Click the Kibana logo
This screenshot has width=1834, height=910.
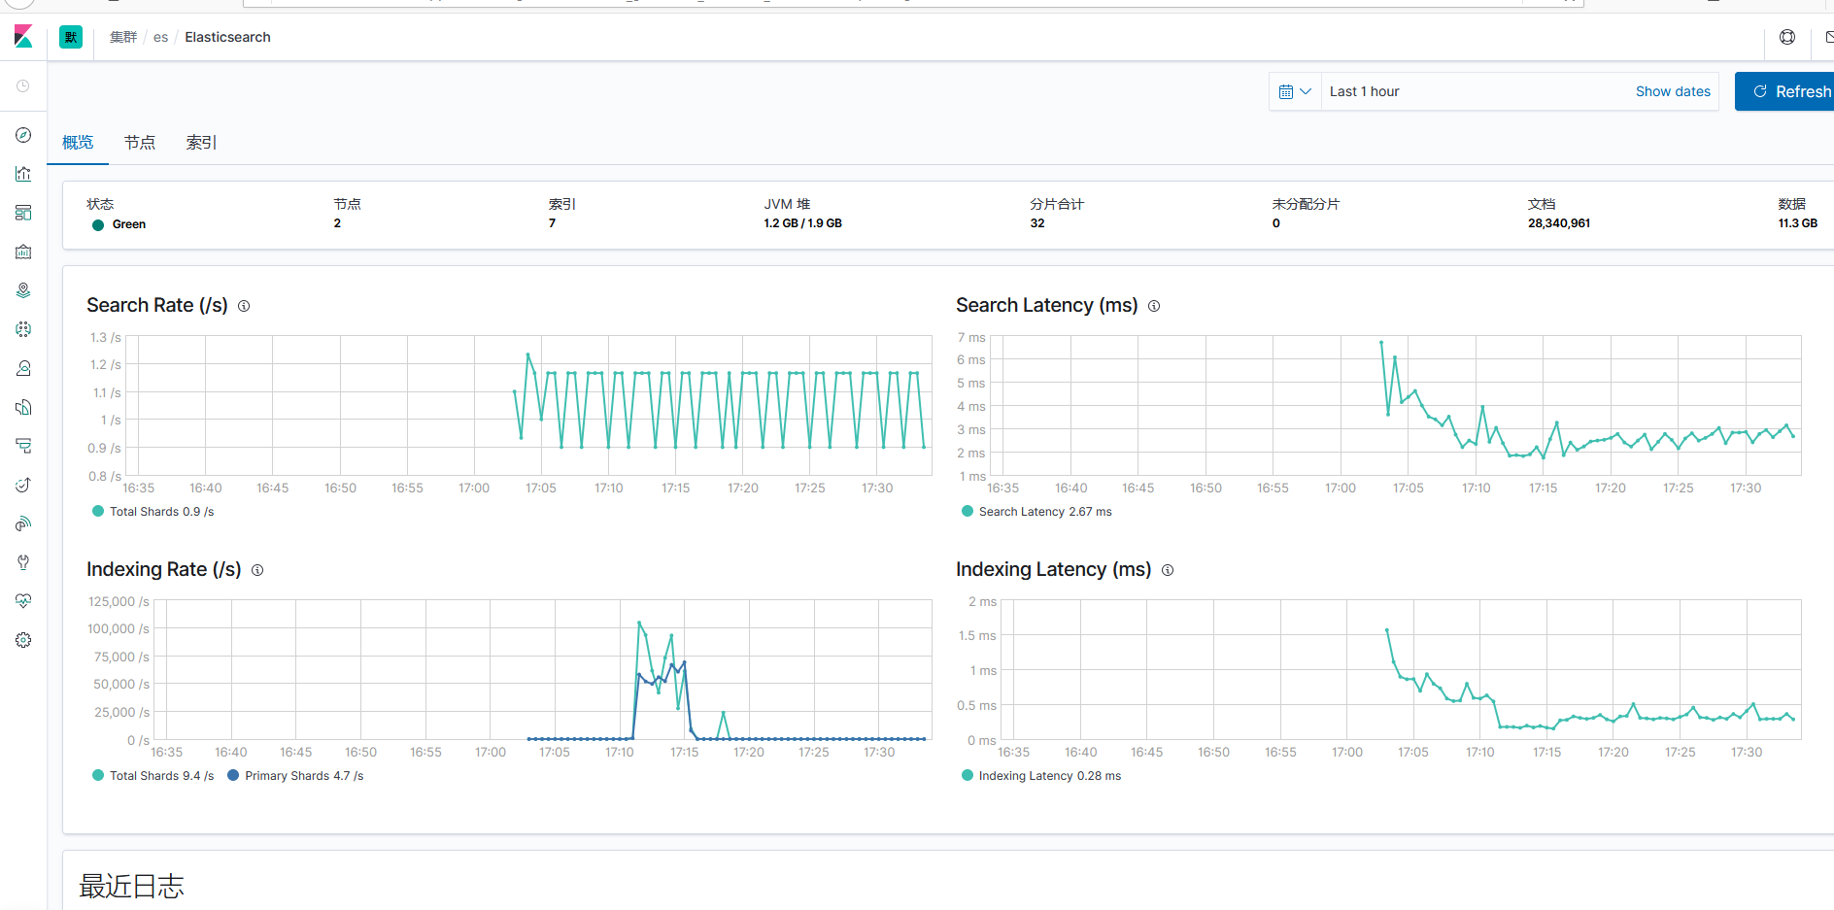(23, 37)
